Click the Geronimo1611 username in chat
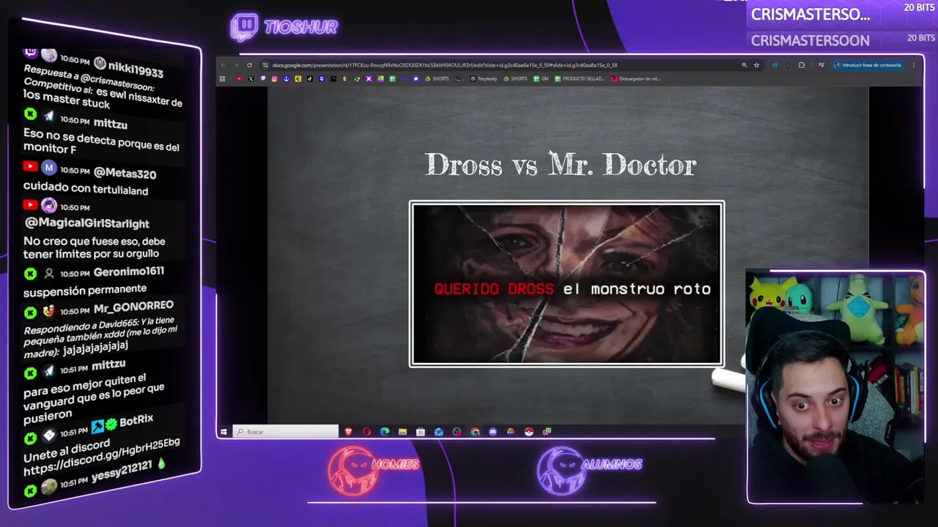The height and width of the screenshot is (527, 938). coord(129,272)
